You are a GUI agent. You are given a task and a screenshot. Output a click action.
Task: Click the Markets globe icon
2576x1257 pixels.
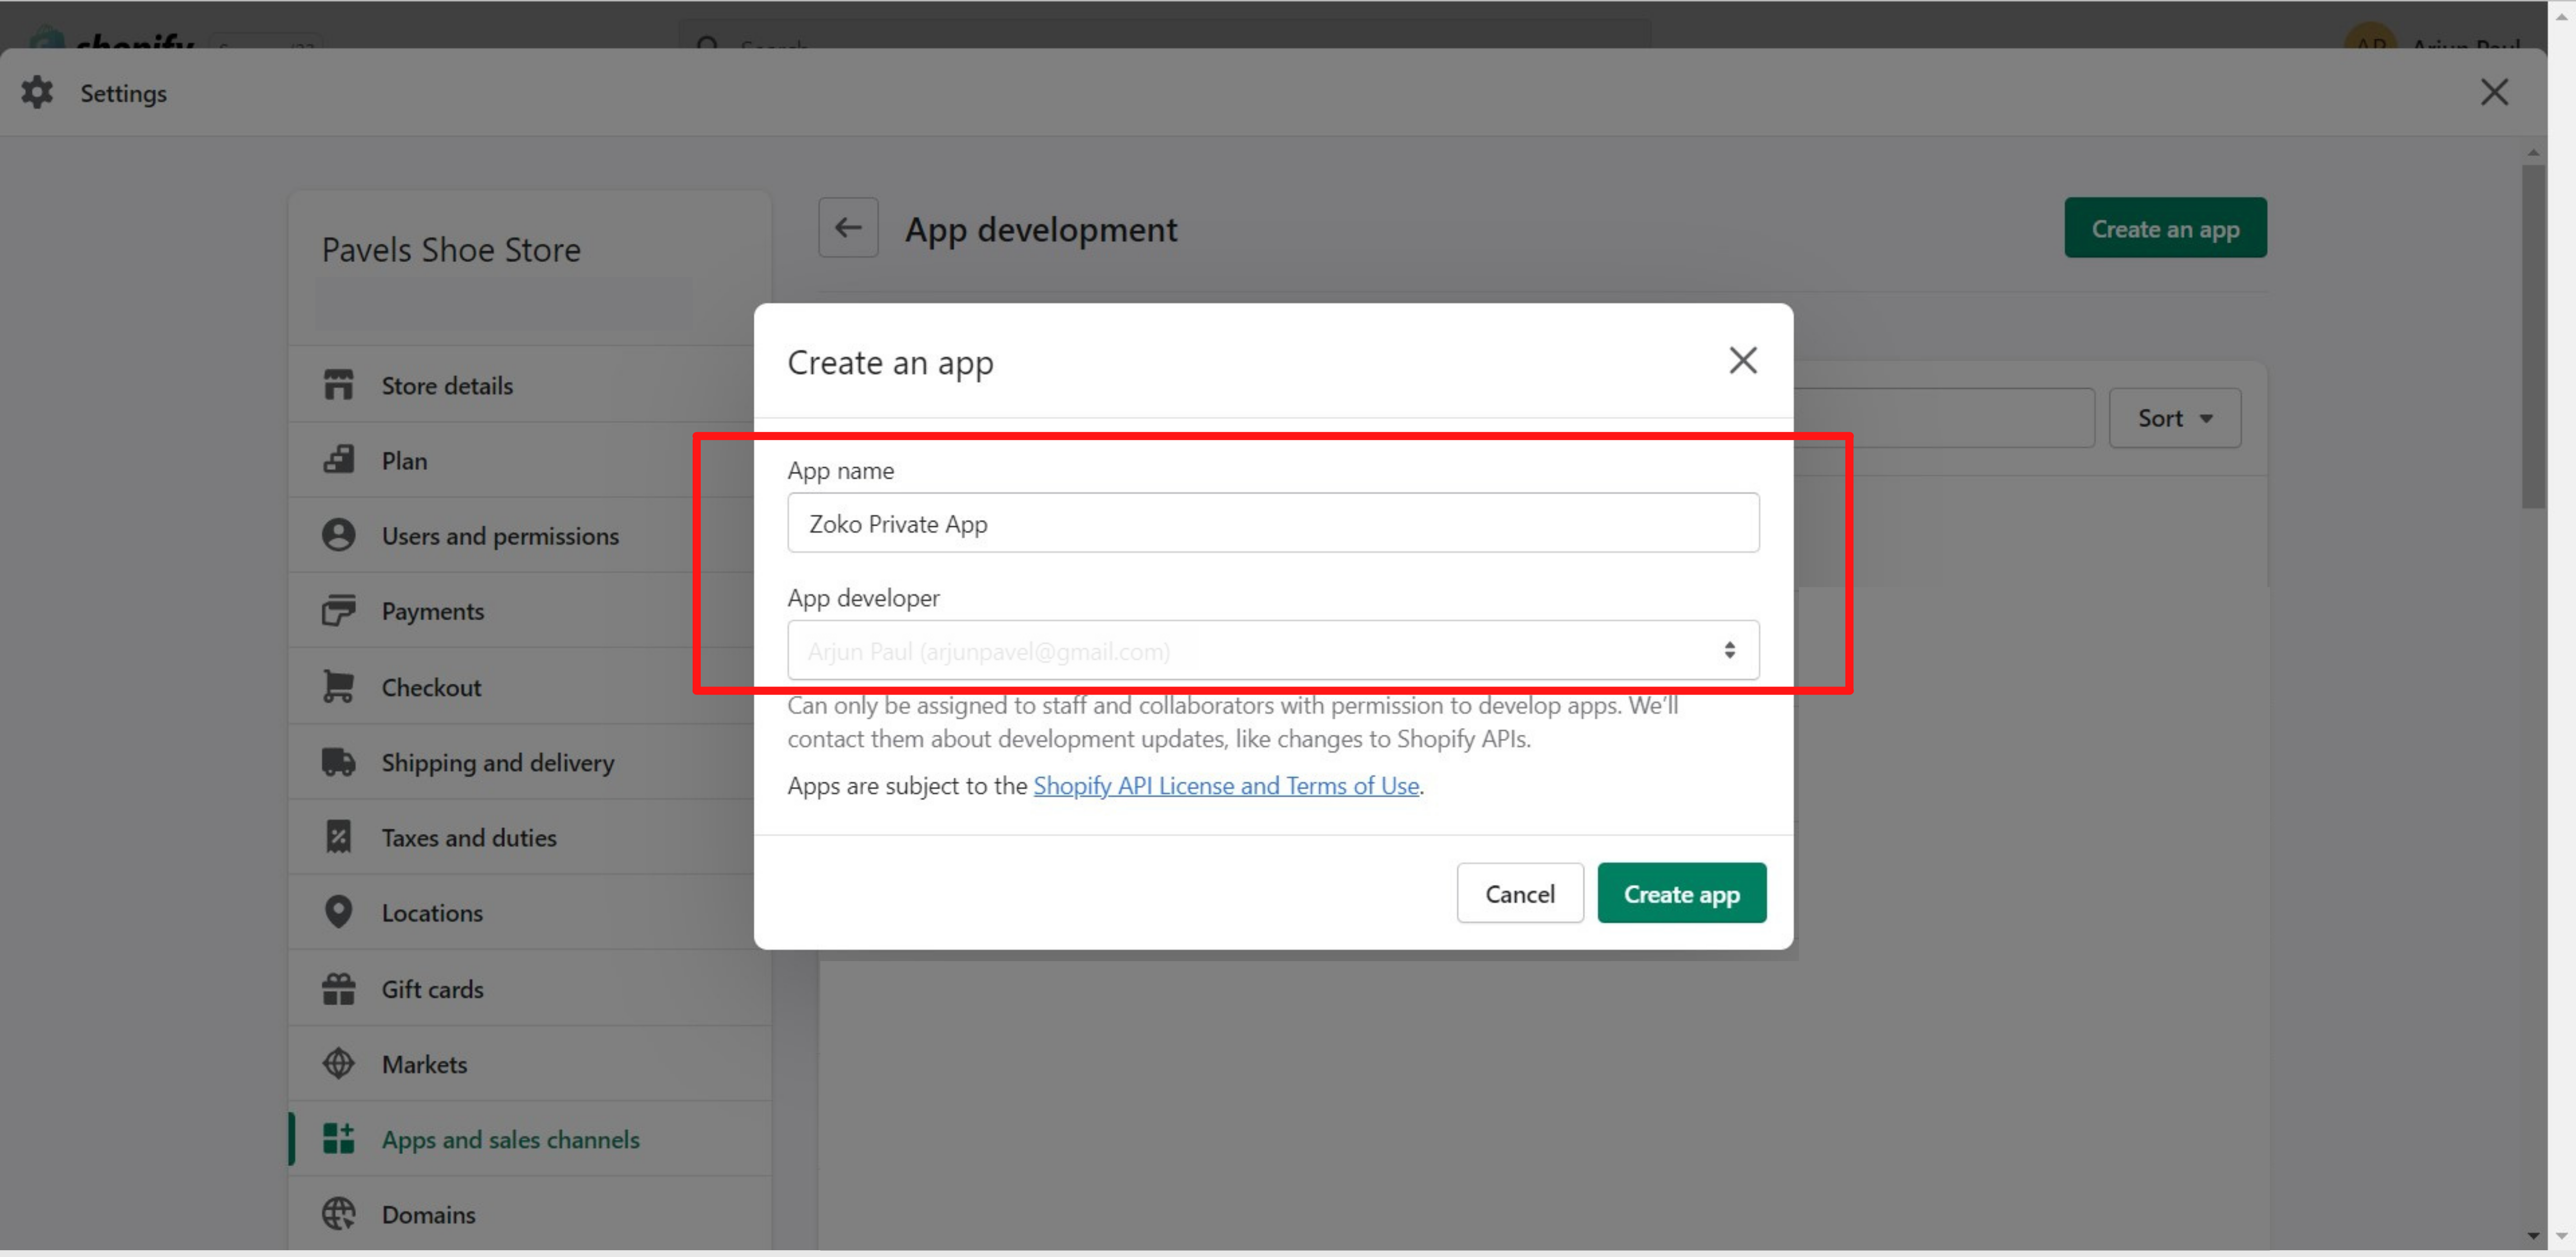point(338,1063)
